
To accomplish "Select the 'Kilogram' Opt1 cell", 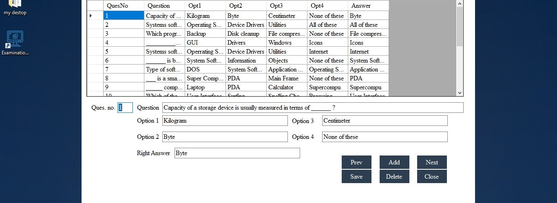I will pos(205,16).
